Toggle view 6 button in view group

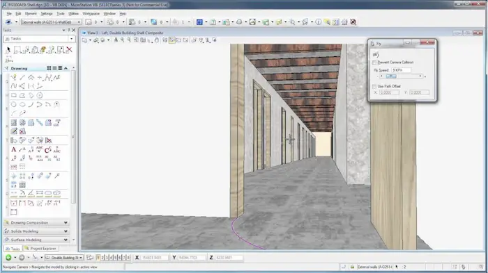[119, 258]
